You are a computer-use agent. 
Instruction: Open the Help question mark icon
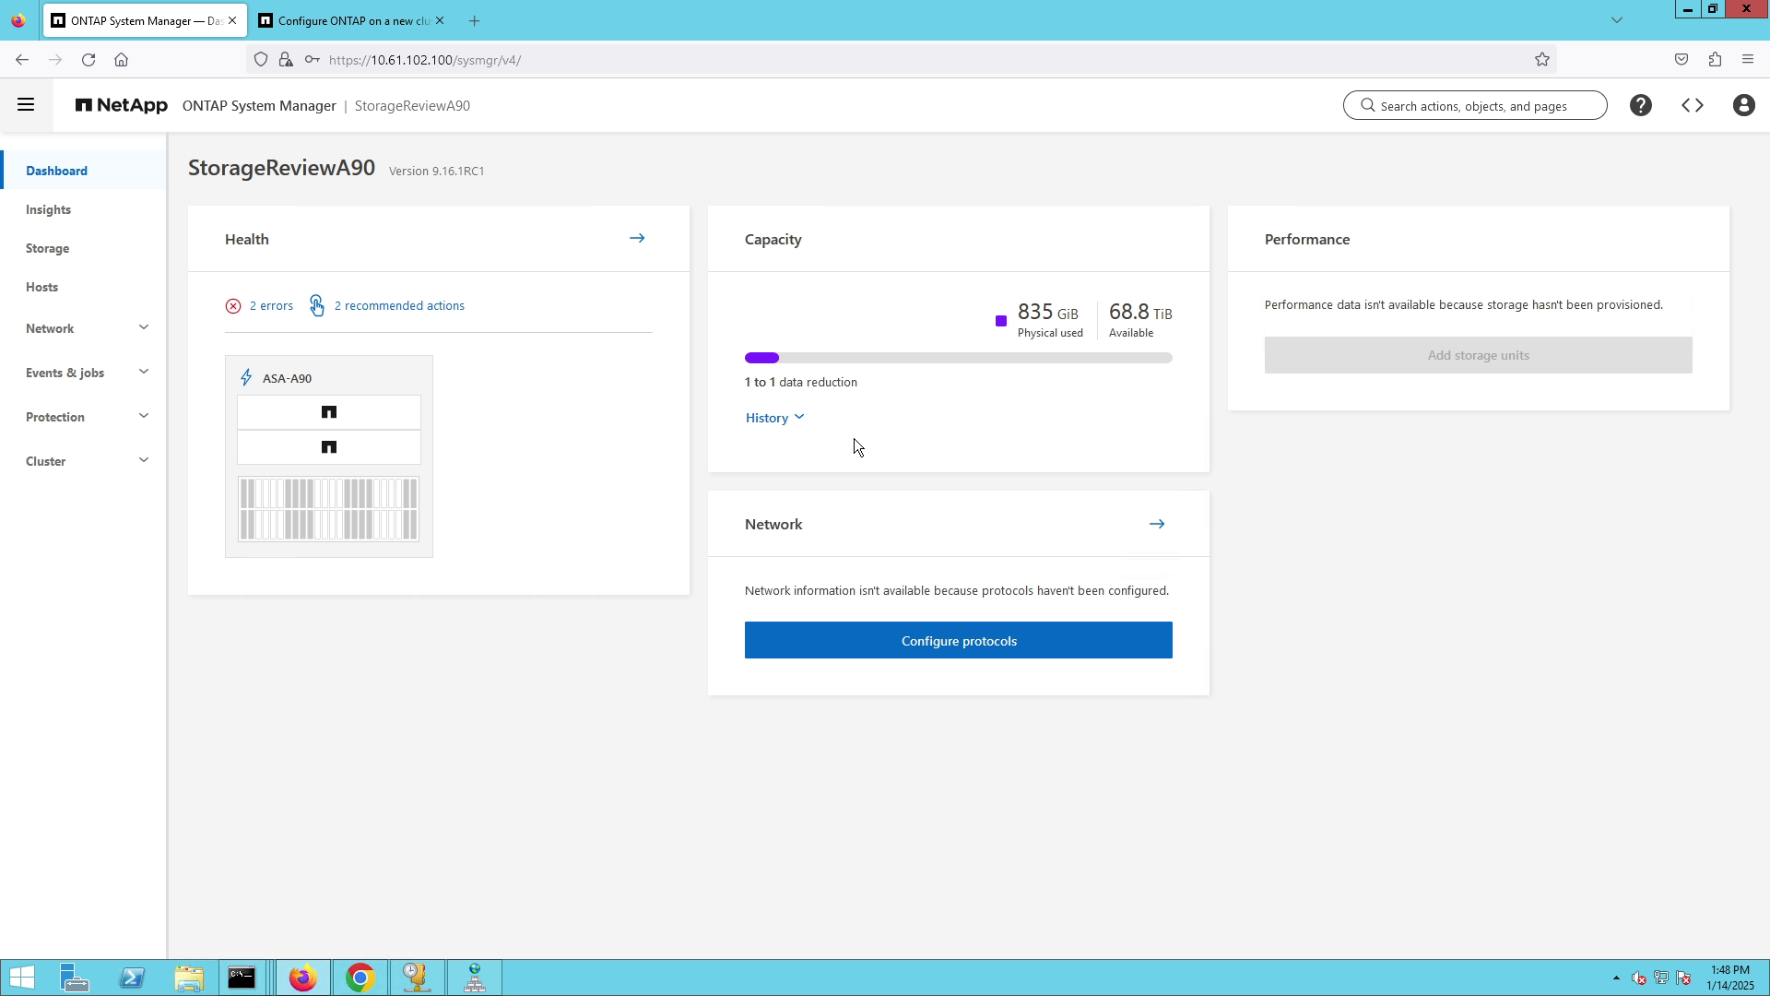point(1641,105)
